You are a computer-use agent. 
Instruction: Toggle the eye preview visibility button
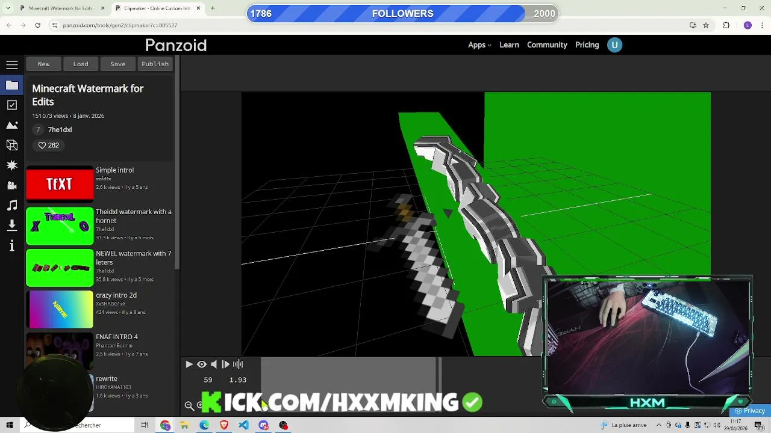(202, 364)
